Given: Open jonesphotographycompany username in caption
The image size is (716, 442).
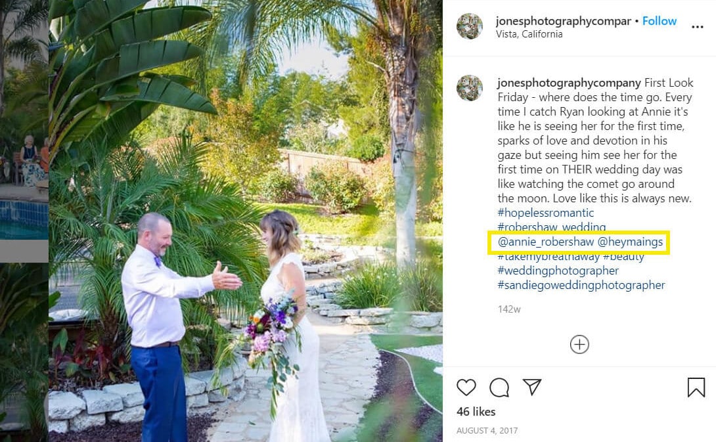Looking at the screenshot, I should coord(570,83).
